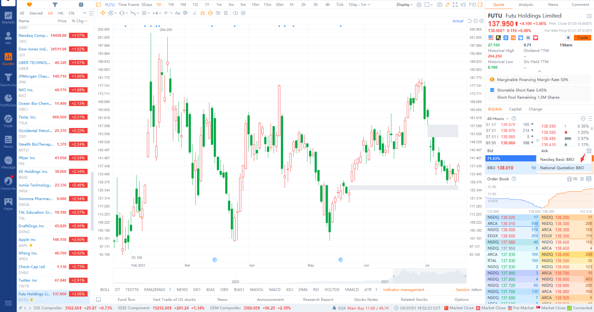This screenshot has height=312, width=594.
Task: Select the Capital tab
Action: tap(515, 109)
